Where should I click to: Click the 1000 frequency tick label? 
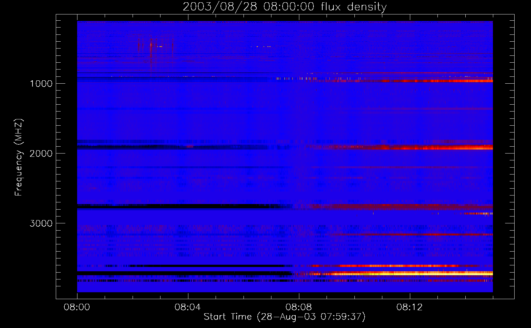tap(41, 84)
